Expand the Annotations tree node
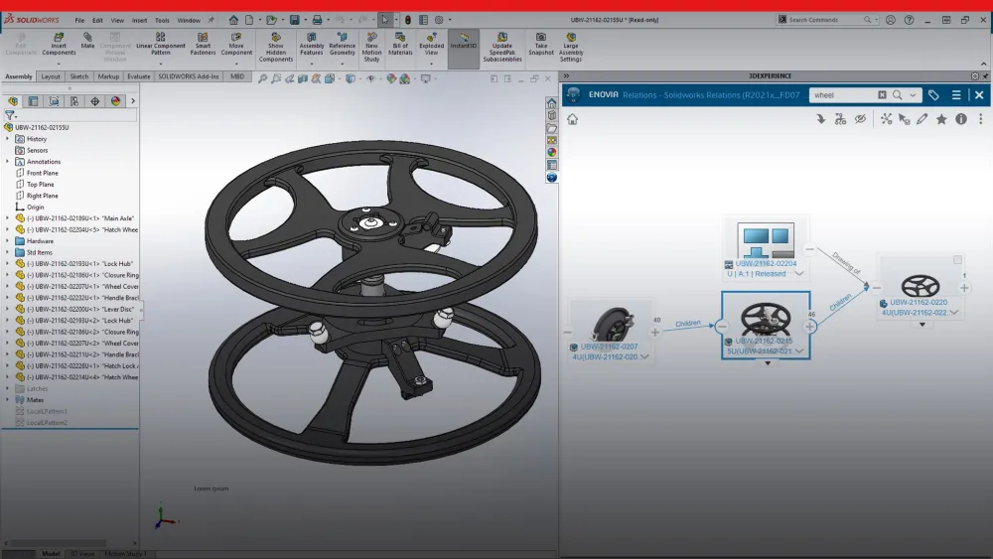Image resolution: width=993 pixels, height=559 pixels. coord(8,162)
